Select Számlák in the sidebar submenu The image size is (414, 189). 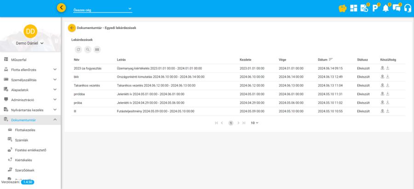(22, 140)
